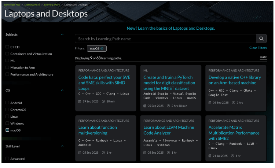
Task: Click the Clear Filters link
Action: [x=258, y=48]
